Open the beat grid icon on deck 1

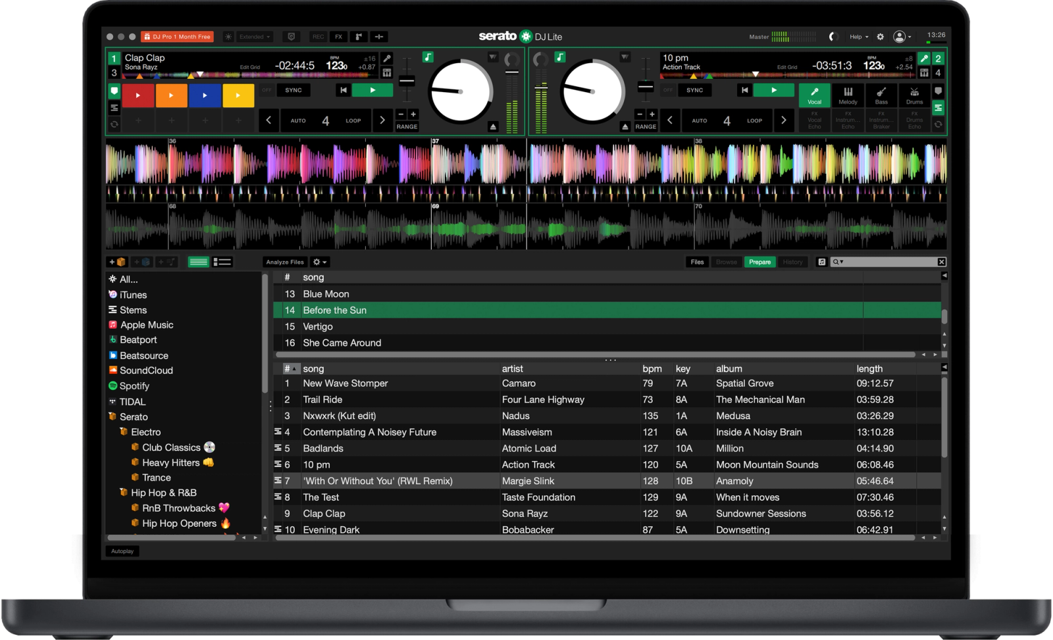(387, 72)
